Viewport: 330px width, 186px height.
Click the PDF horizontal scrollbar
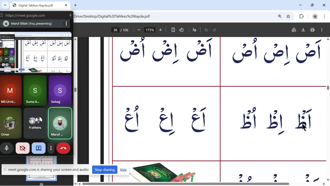(x=186, y=184)
